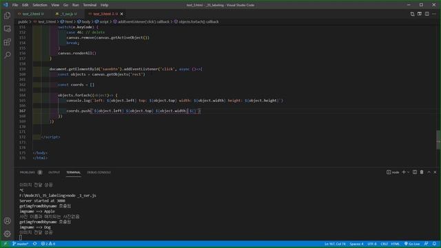Open the new terminal launch profile dropdown
Screen dimensions: 441x248
[409, 172]
